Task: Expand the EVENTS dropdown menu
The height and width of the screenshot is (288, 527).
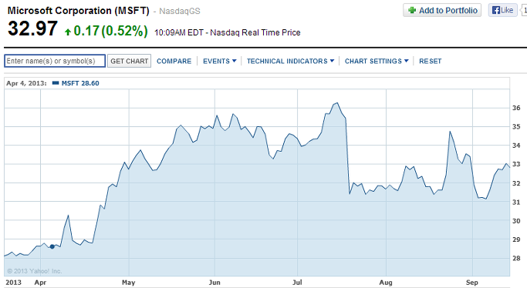Action: 219,61
